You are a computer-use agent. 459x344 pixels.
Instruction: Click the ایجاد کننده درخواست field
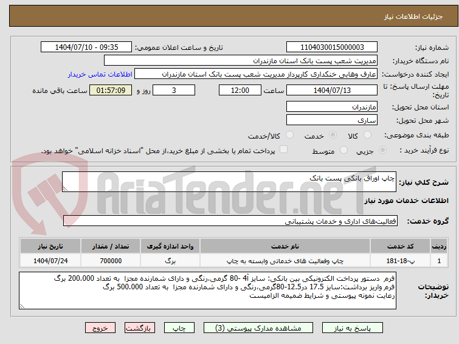pos(256,74)
